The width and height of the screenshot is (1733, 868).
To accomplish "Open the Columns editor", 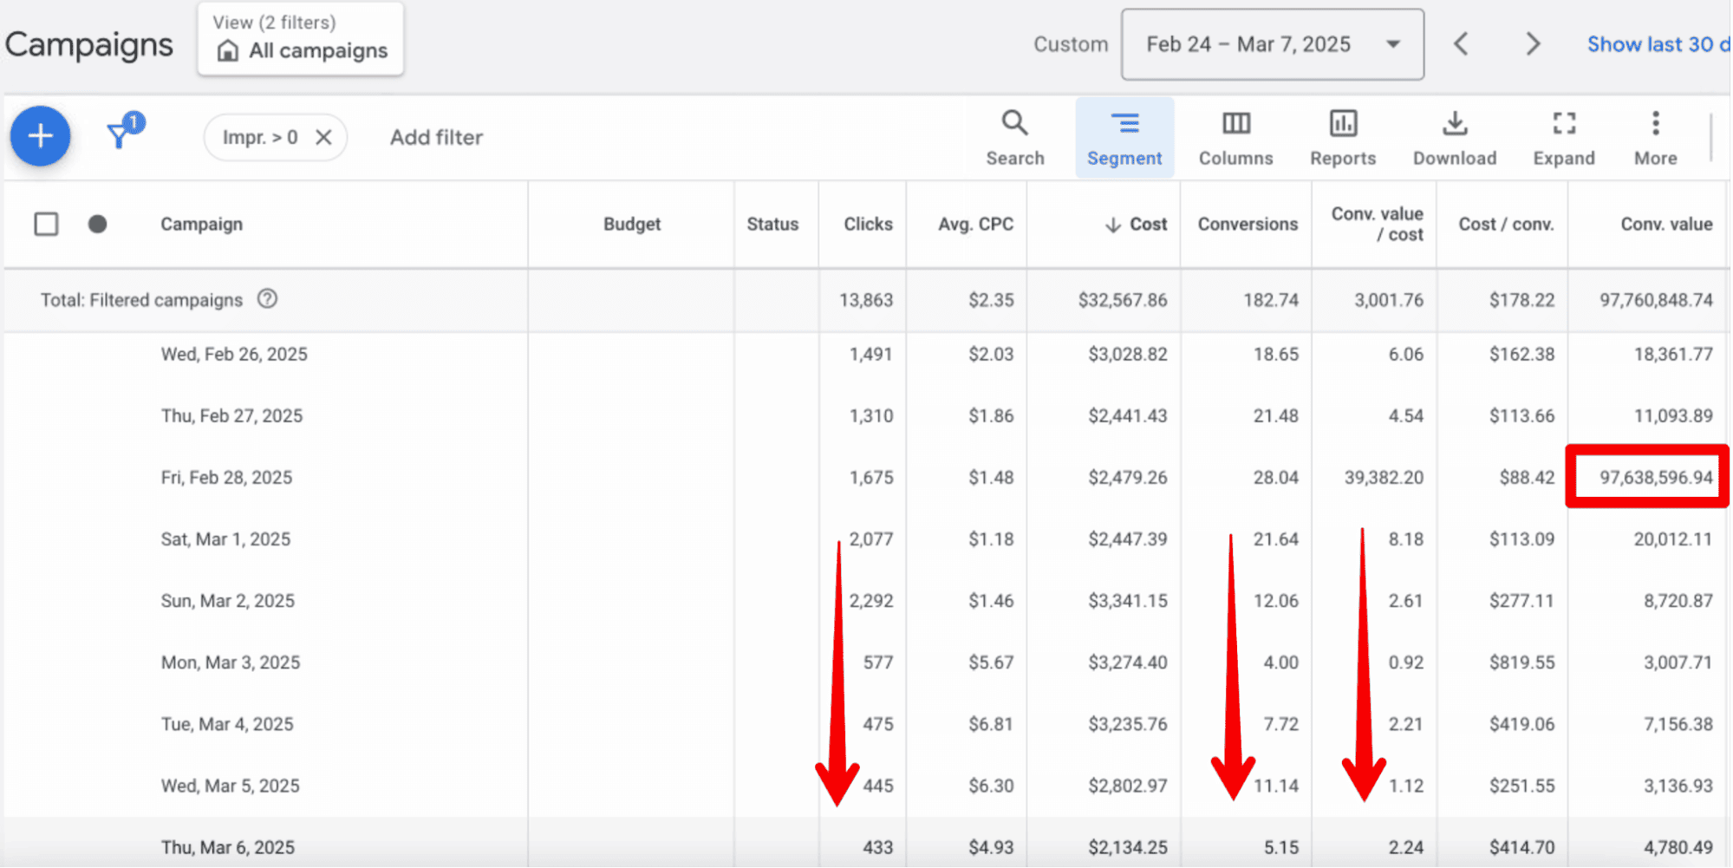I will pyautogui.click(x=1235, y=138).
